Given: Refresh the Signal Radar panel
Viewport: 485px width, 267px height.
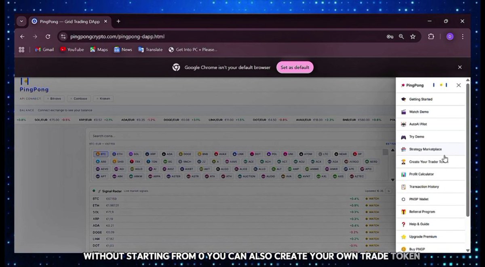Looking at the screenshot, I should point(389,191).
